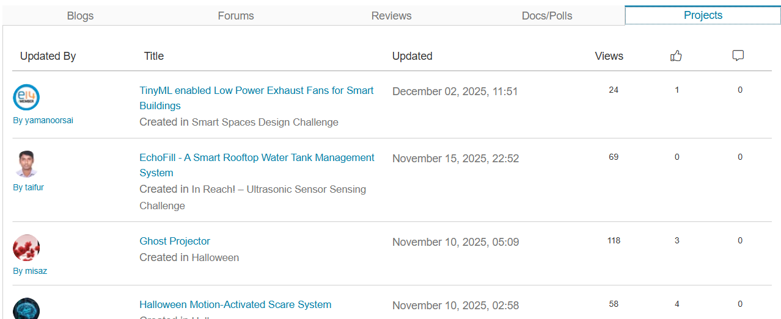Click the thumbs-up likes column icon
The image size is (781, 319).
[x=676, y=56]
